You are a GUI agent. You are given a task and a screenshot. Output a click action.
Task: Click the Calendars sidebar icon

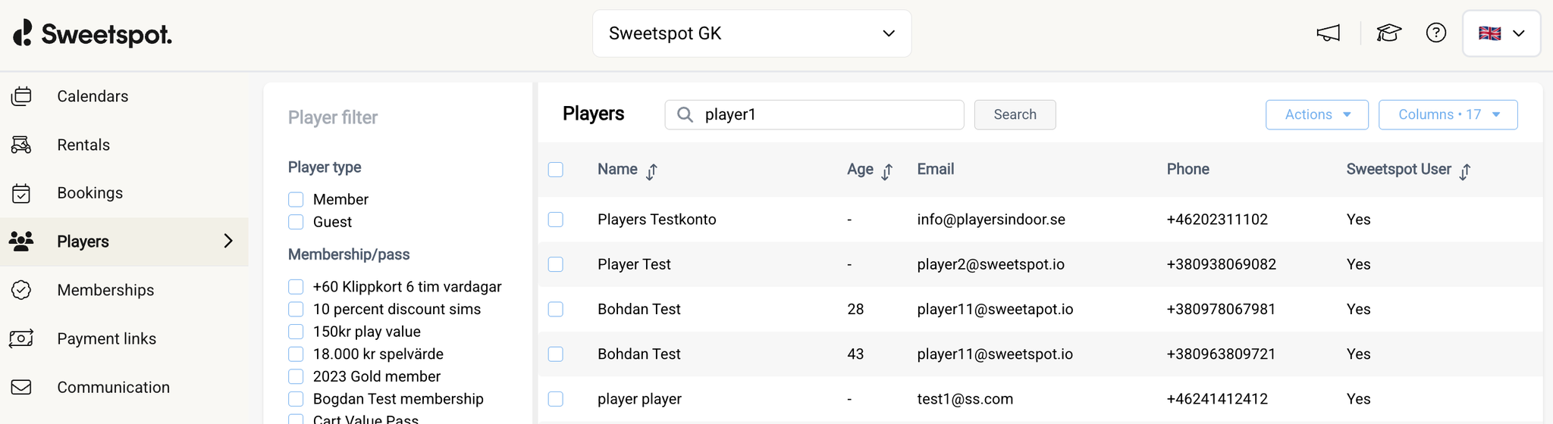pos(21,96)
